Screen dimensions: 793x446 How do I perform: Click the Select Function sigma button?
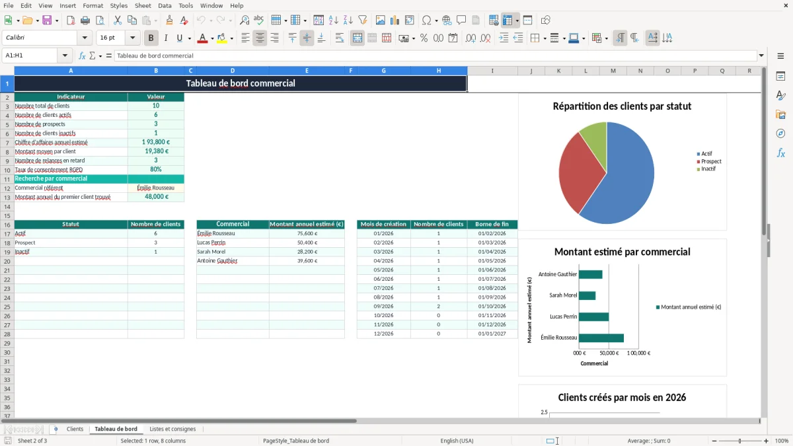point(93,56)
